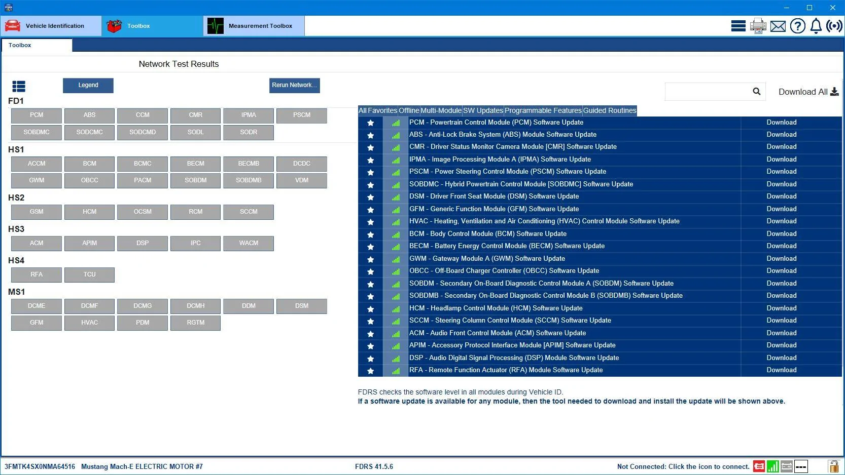Click the VIN 3FMTK4SX0NMA64516 in the status bar
Image resolution: width=845 pixels, height=475 pixels.
40,466
